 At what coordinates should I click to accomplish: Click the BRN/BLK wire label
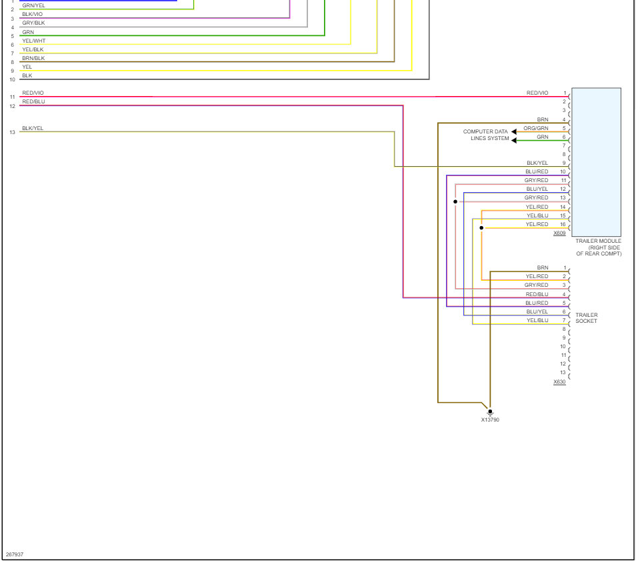tap(33, 58)
